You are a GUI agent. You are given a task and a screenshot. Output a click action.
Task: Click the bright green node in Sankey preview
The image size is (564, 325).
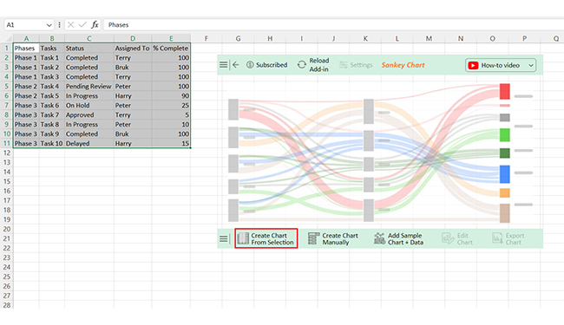pyautogui.click(x=505, y=135)
